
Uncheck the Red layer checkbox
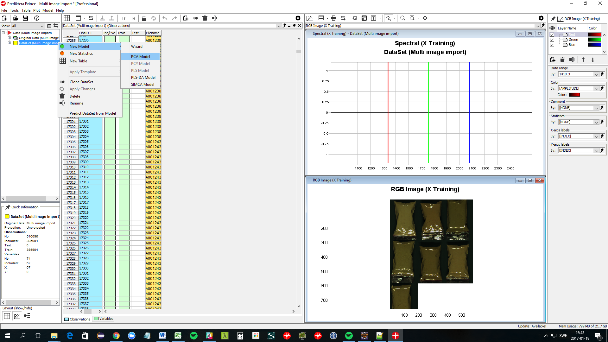click(552, 35)
